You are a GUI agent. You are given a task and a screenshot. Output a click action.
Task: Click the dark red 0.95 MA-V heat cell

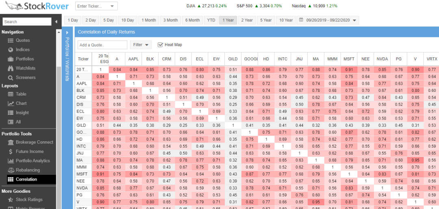[415, 160]
